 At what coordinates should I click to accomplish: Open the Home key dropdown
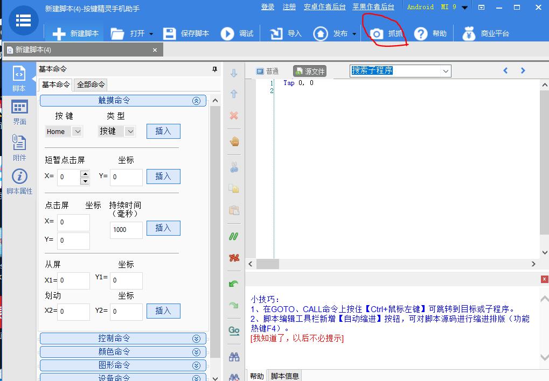pyautogui.click(x=77, y=131)
